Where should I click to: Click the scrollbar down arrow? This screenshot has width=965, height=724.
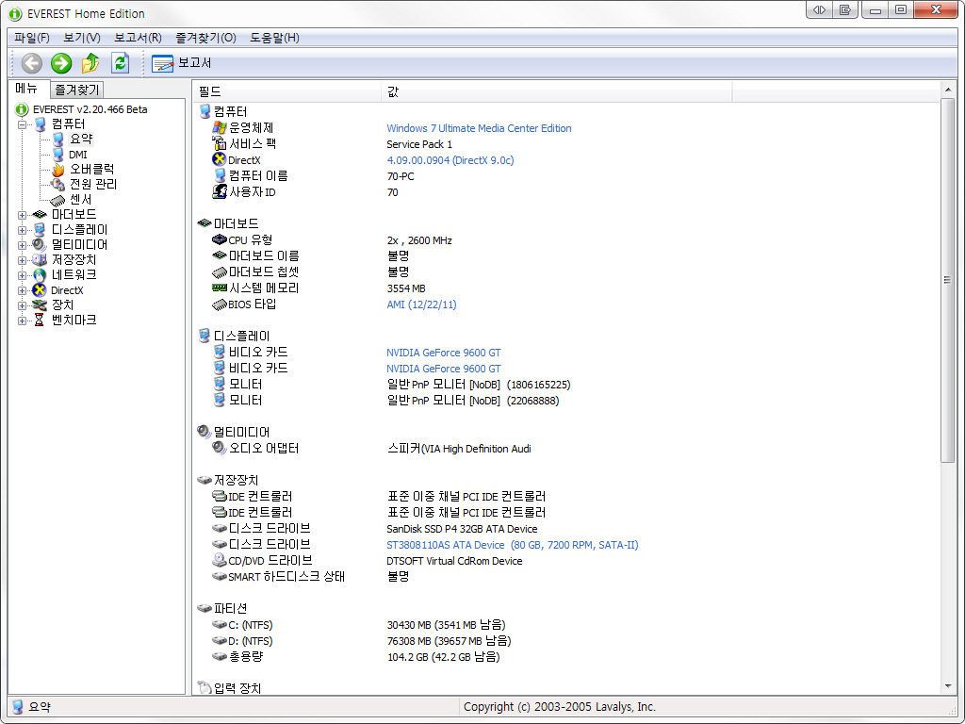pos(947,686)
